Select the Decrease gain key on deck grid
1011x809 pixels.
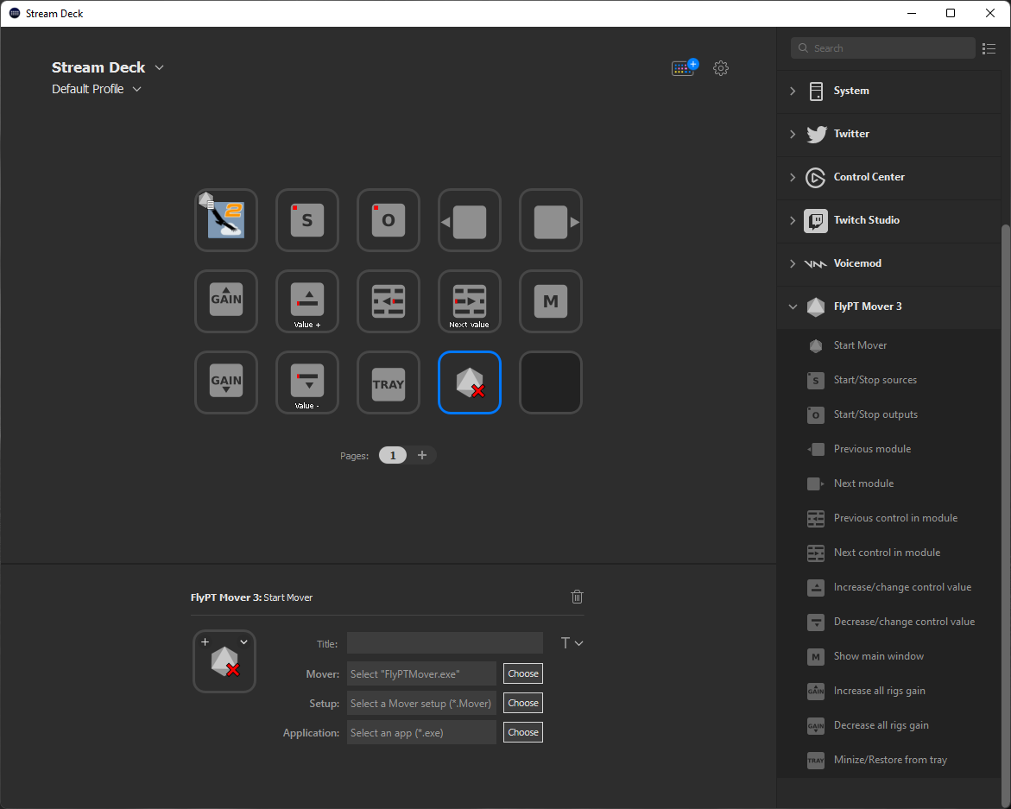pos(226,382)
